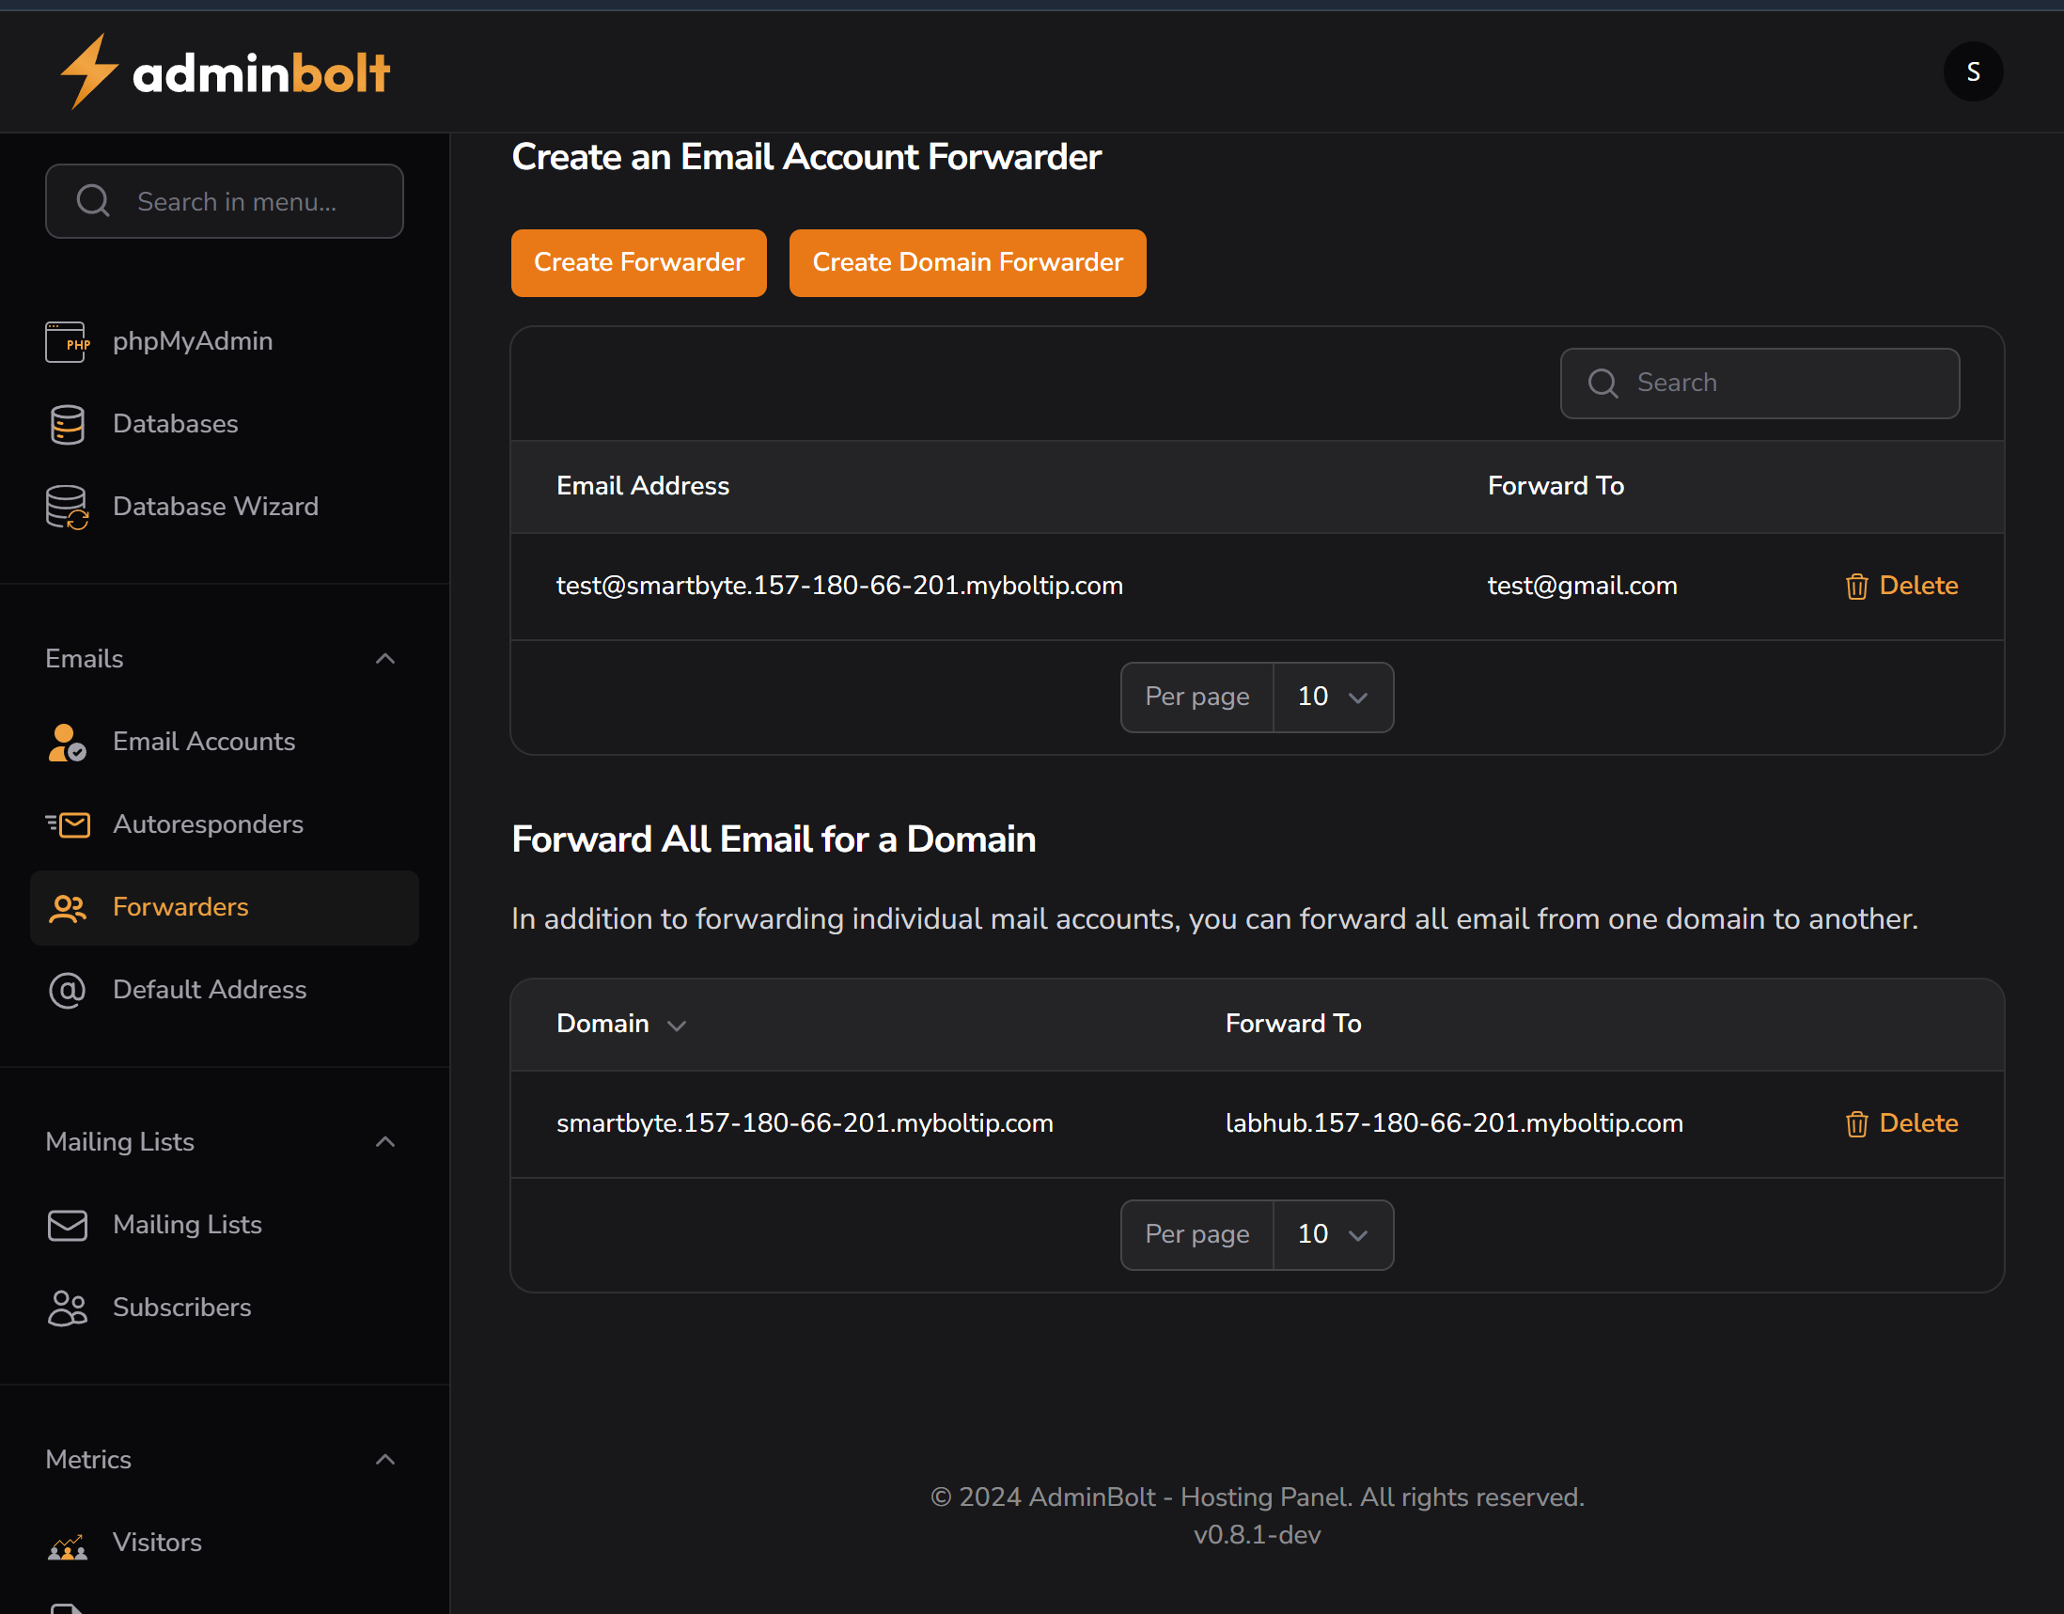Click the forwarder table search field
This screenshot has height=1614, width=2064.
[1759, 383]
